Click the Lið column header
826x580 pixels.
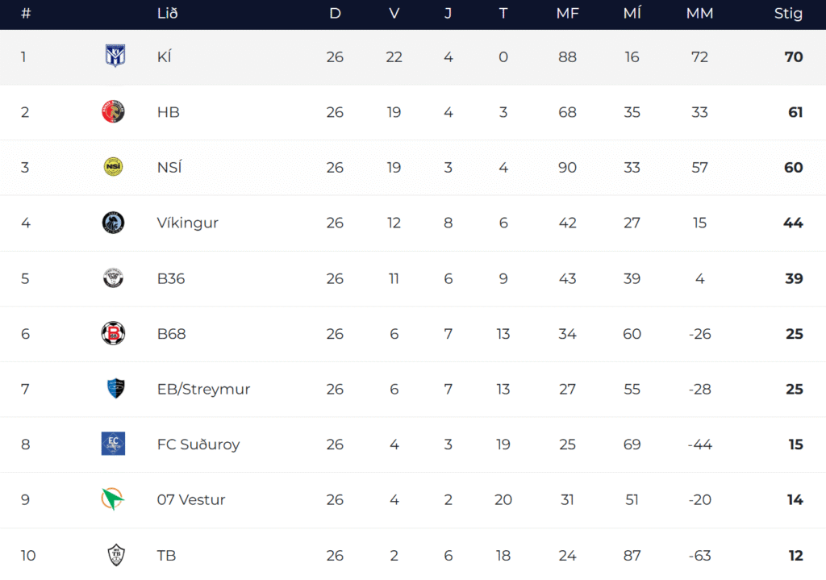coord(168,14)
